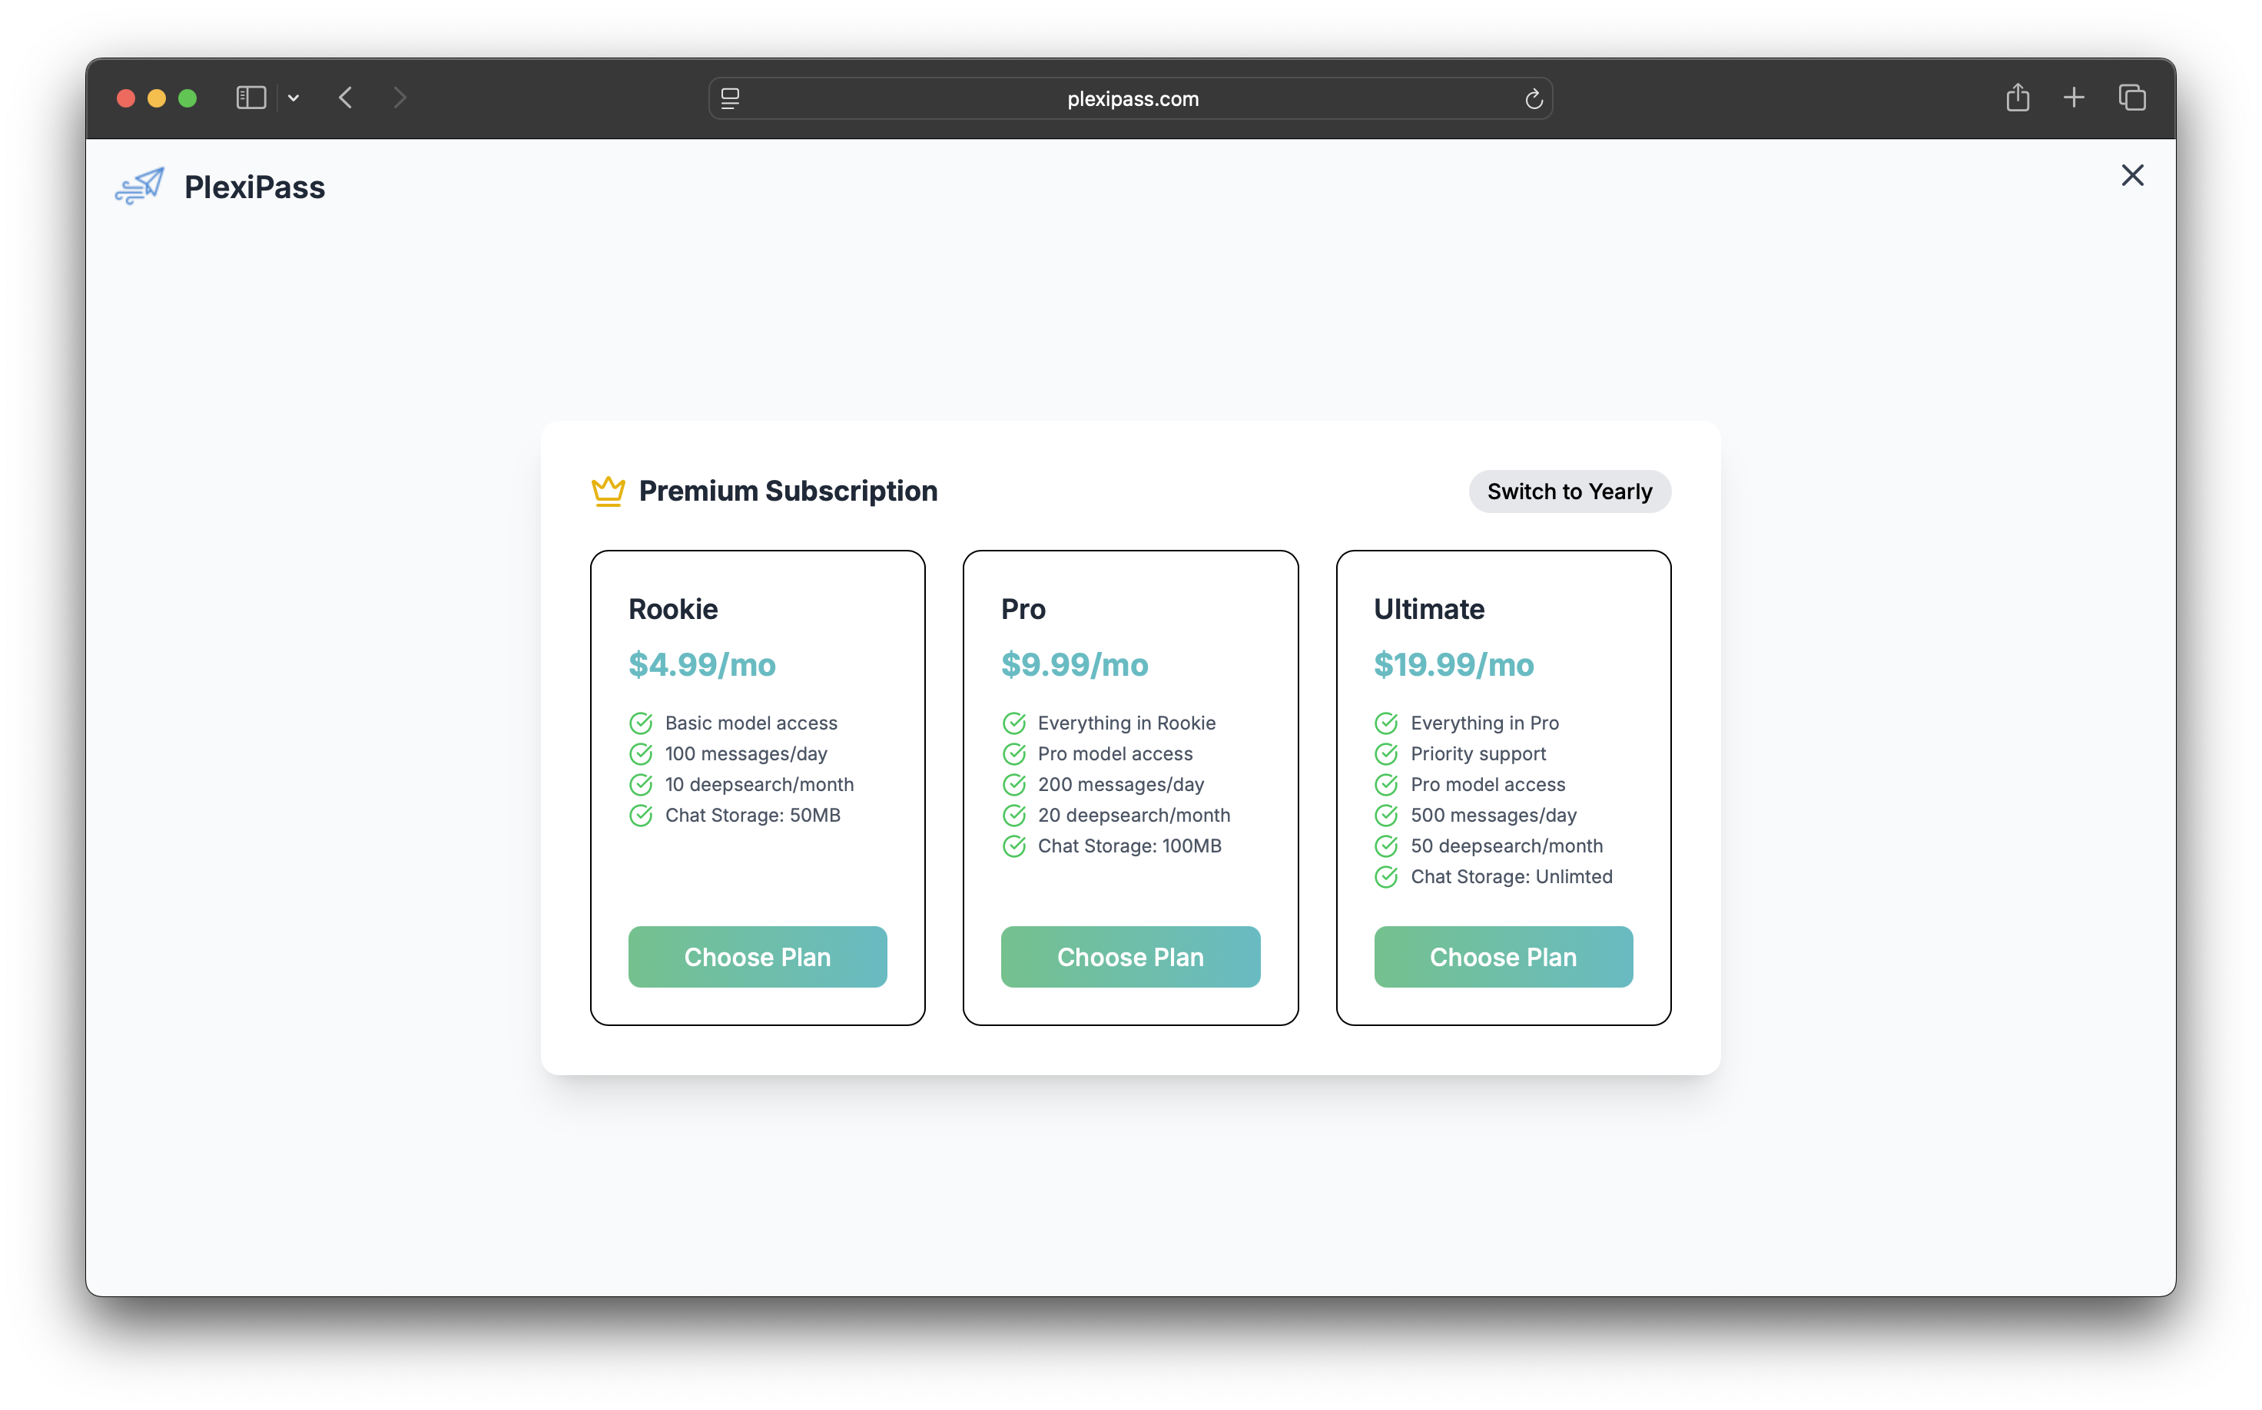Image resolution: width=2262 pixels, height=1410 pixels.
Task: Click the gold crown icon
Action: coord(609,492)
